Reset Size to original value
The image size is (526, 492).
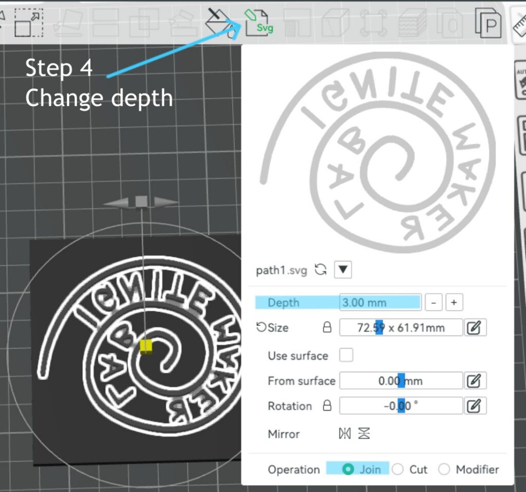[261, 327]
